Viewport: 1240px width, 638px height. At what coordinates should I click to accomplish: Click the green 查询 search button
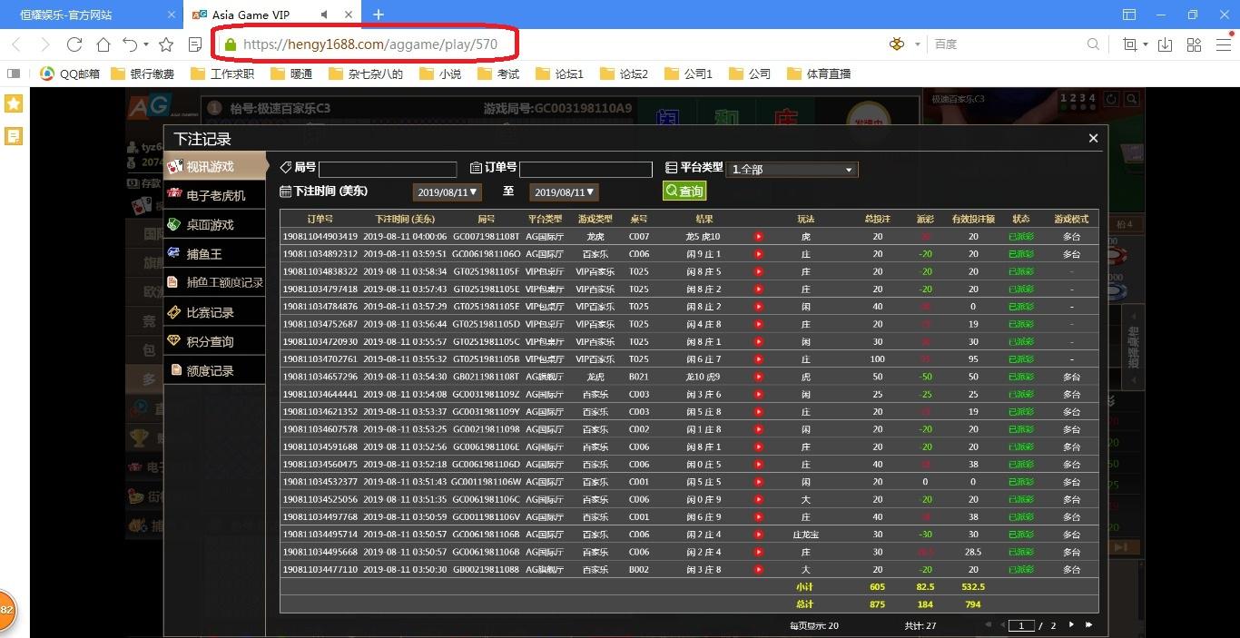pyautogui.click(x=684, y=191)
